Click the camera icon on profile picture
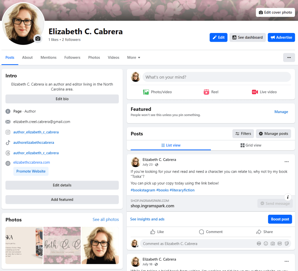 click(38, 39)
